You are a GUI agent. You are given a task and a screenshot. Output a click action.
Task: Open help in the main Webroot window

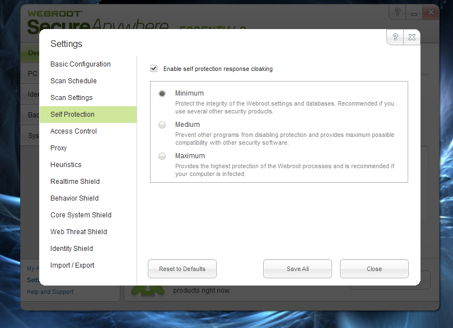[x=398, y=12]
